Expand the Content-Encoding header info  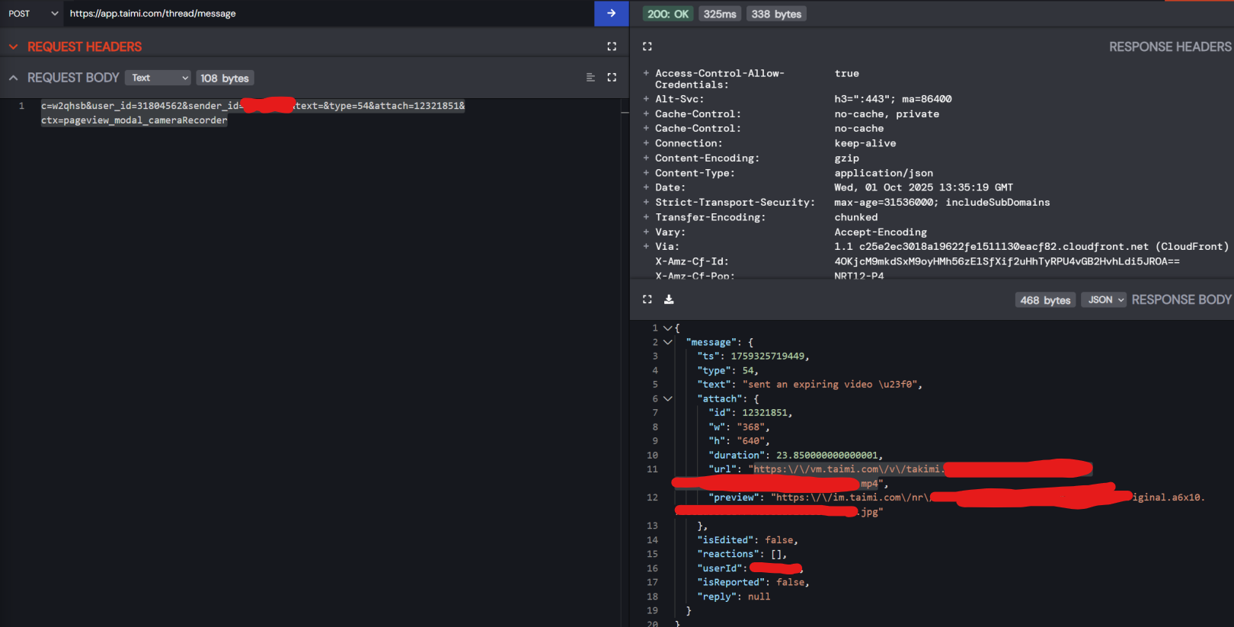coord(646,158)
